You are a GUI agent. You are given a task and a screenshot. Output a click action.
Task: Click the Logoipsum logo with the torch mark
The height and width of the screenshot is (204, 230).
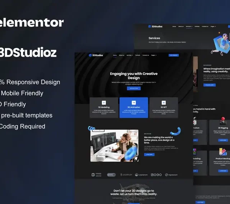[x=126, y=175]
